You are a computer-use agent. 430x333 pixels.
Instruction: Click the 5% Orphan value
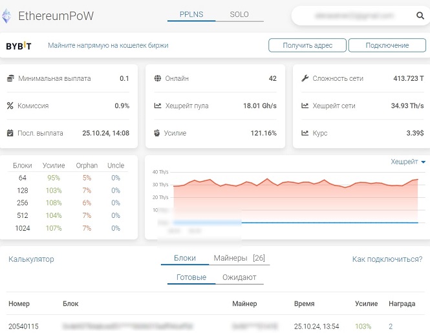coord(87,178)
